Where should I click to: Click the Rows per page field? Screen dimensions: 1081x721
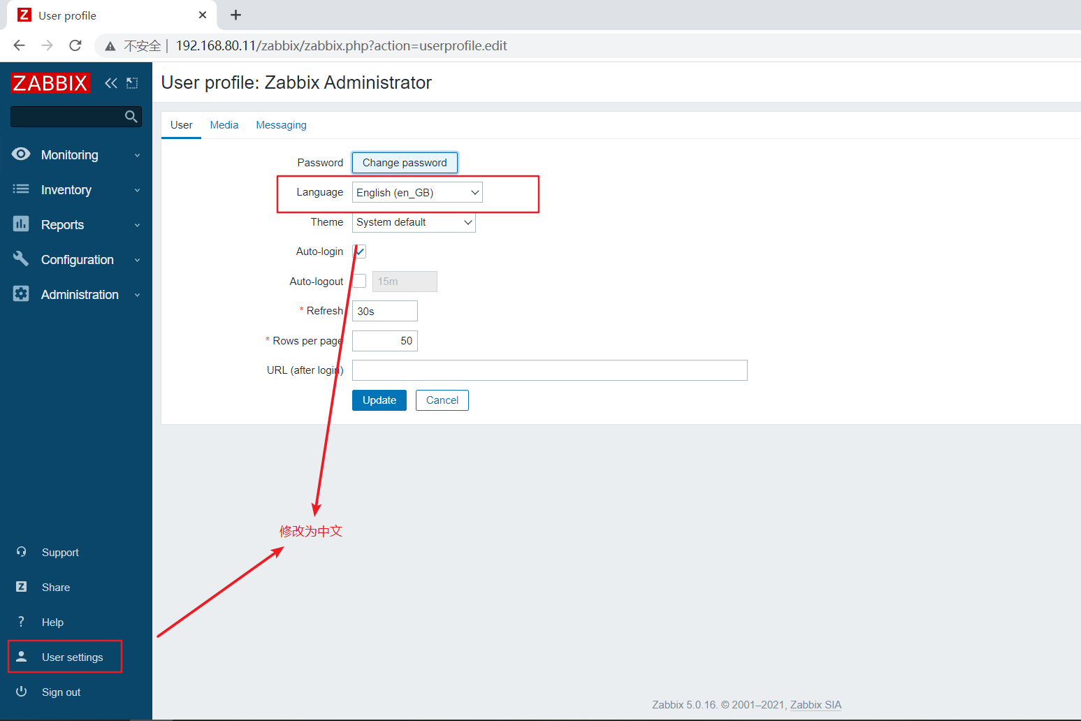click(385, 341)
